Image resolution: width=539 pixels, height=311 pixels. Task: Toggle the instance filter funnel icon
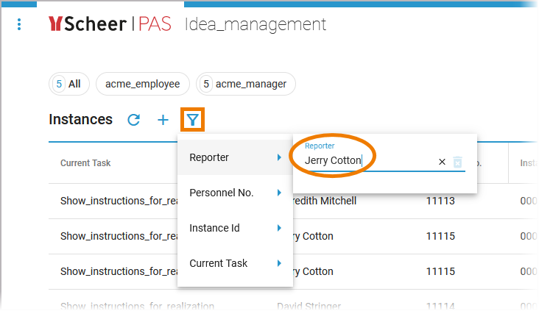pos(192,120)
